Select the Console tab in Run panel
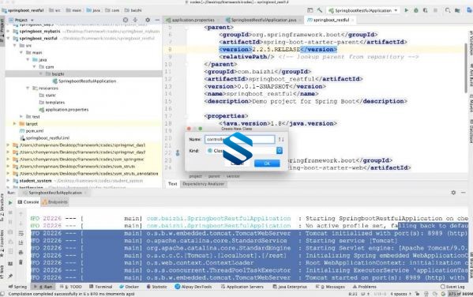Image resolution: width=473 pixels, height=297 pixels. [x=28, y=202]
